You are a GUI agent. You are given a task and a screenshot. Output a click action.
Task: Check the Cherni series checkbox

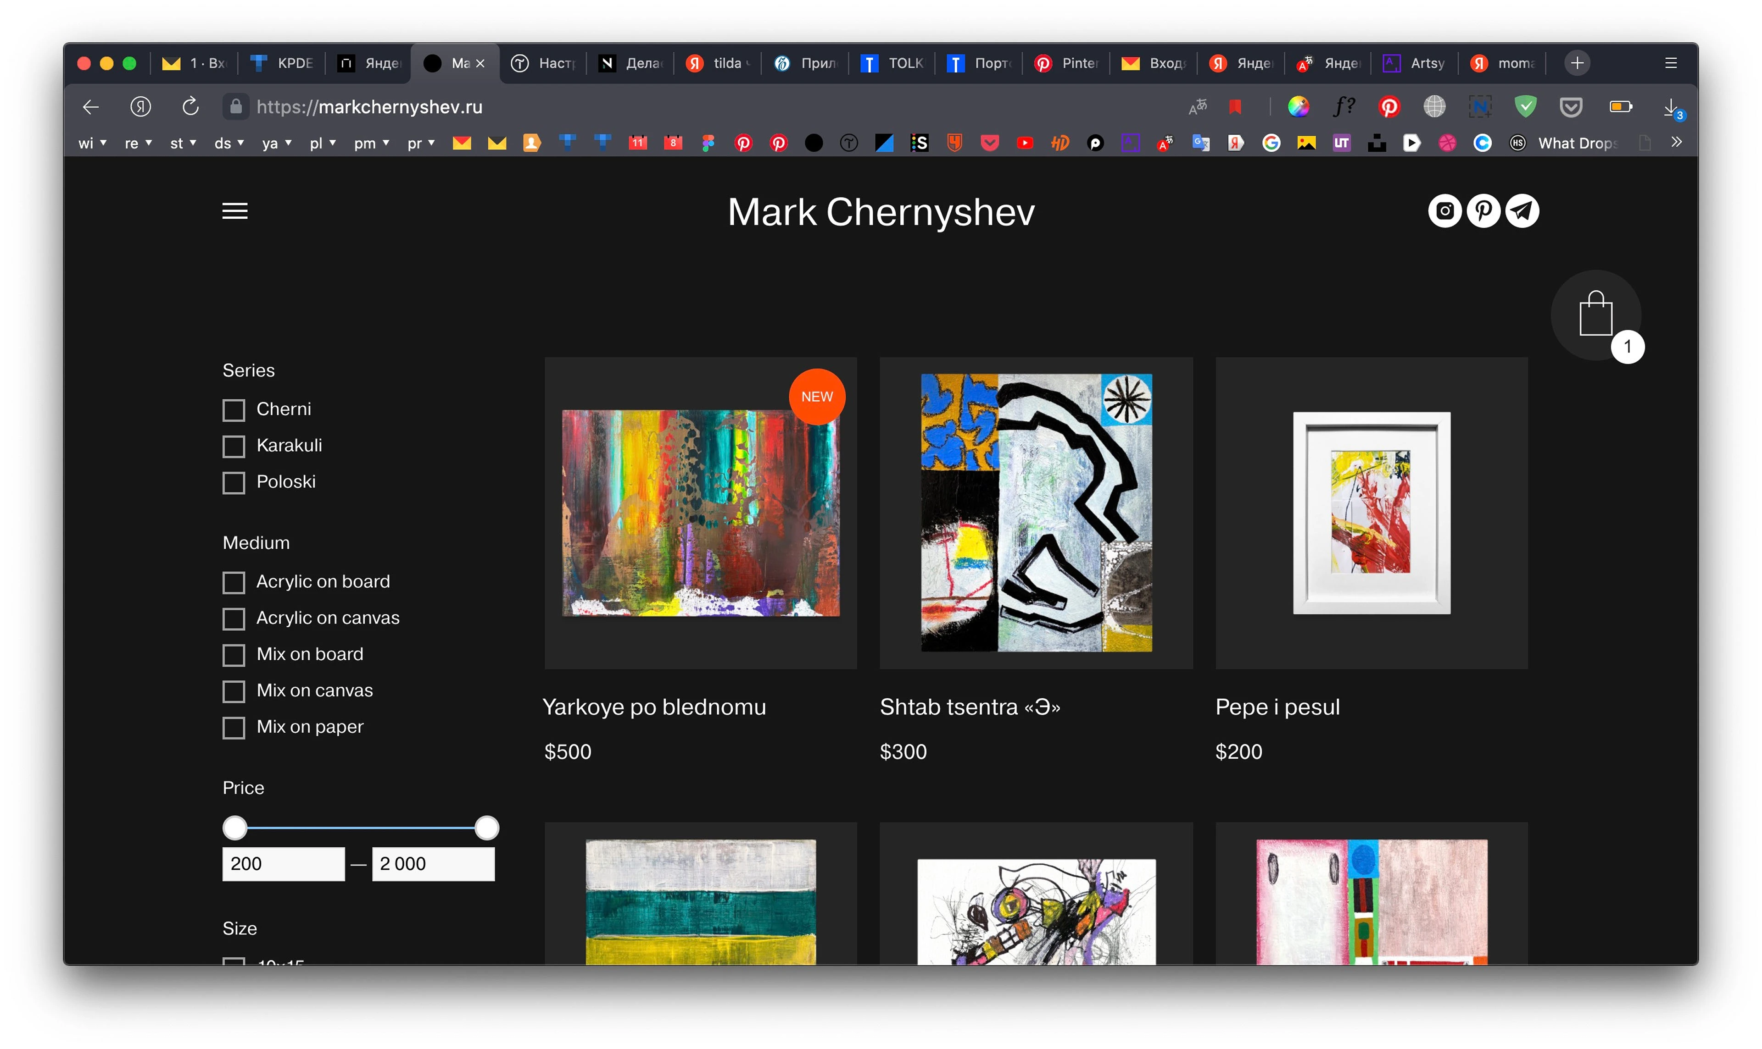tap(234, 410)
